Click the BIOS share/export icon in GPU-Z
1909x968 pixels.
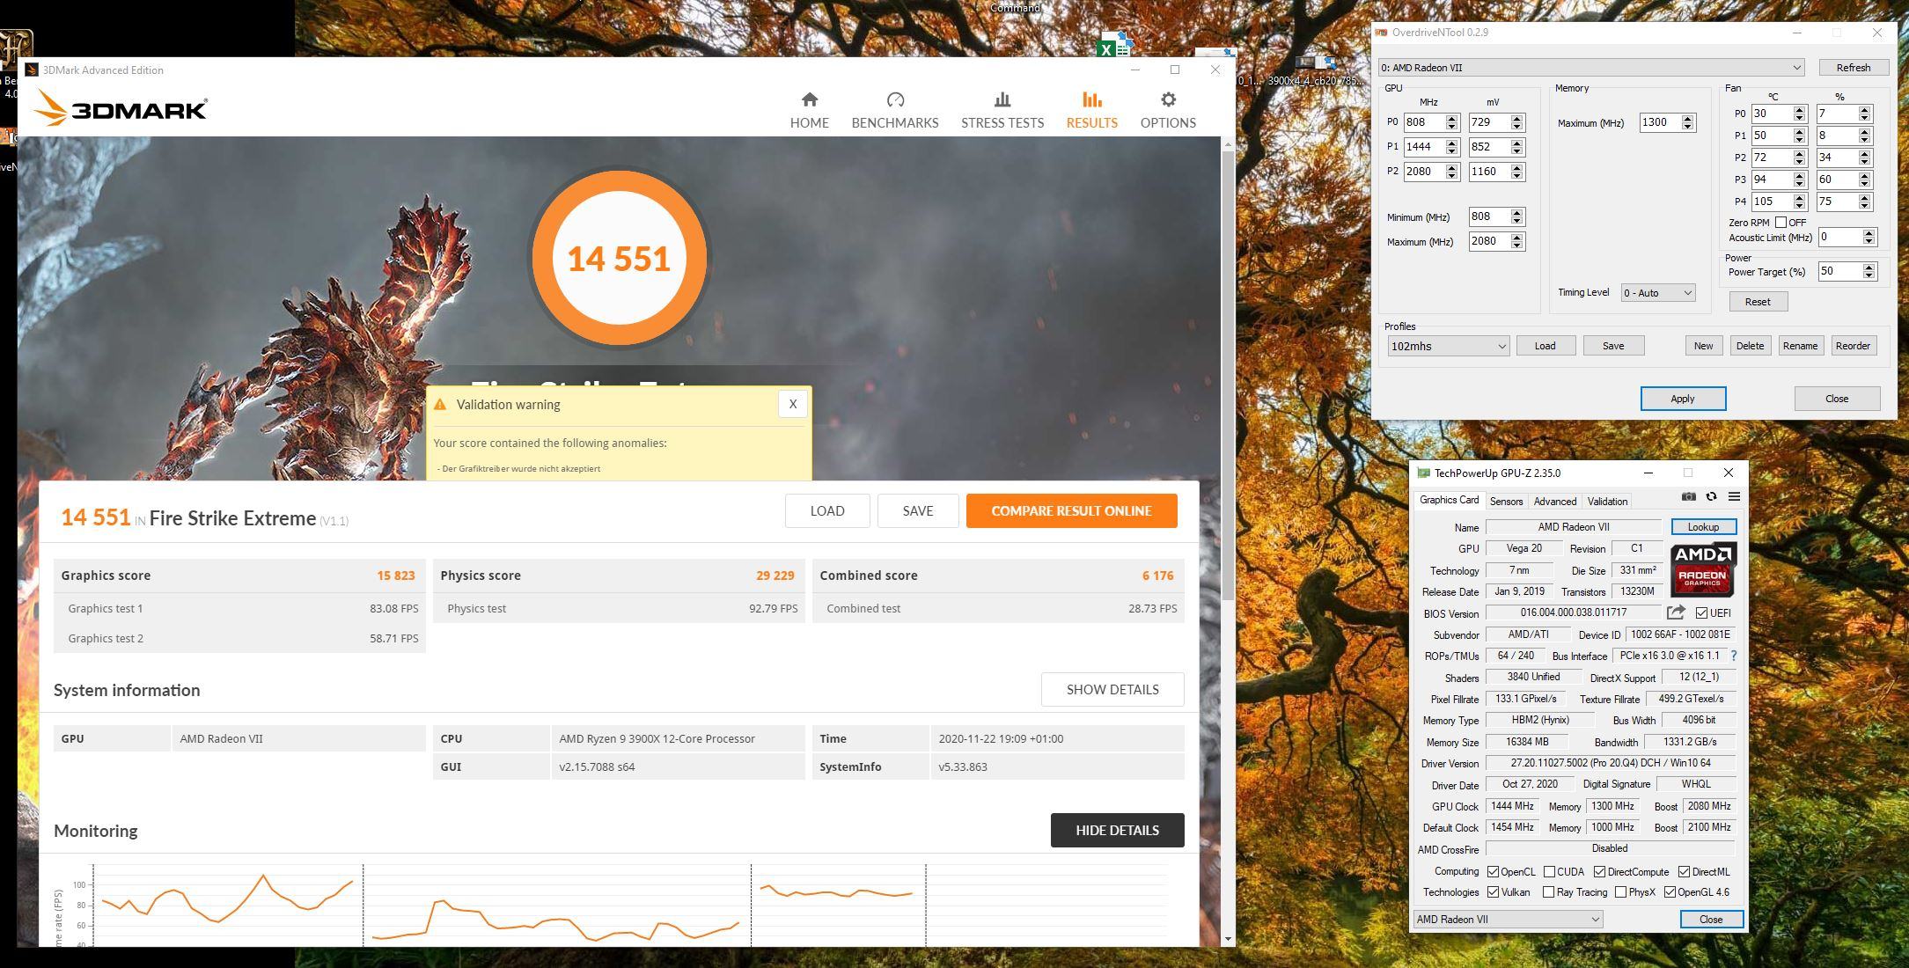point(1676,612)
